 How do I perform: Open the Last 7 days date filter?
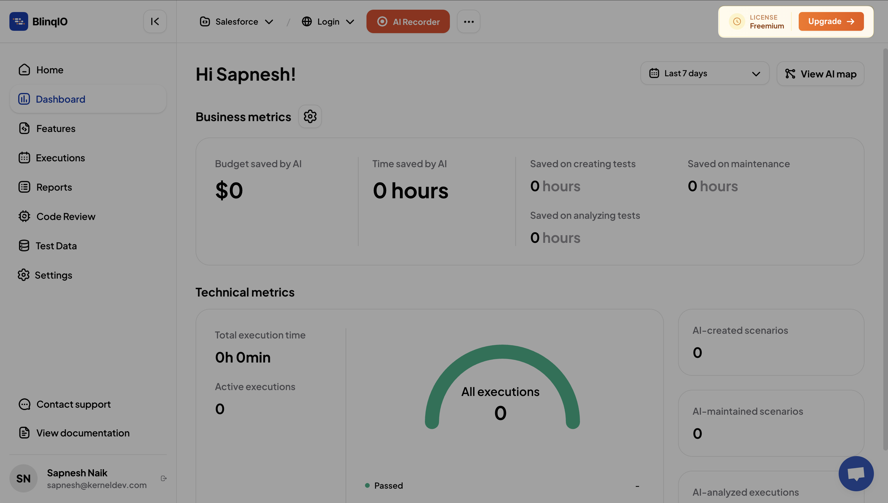point(704,74)
